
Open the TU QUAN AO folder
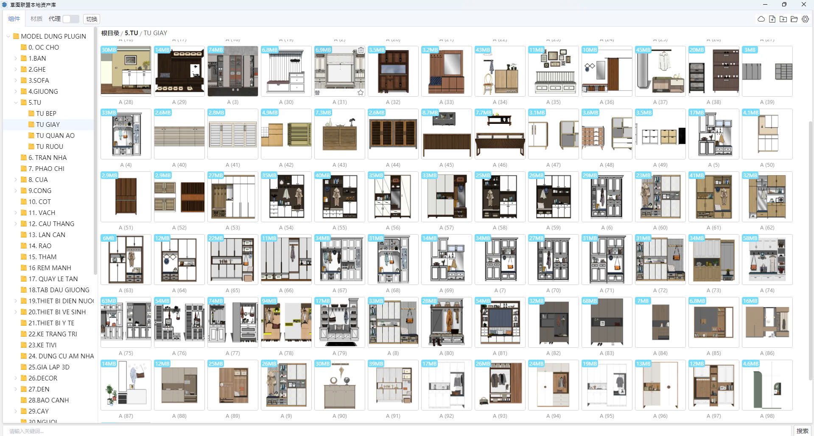(x=55, y=136)
